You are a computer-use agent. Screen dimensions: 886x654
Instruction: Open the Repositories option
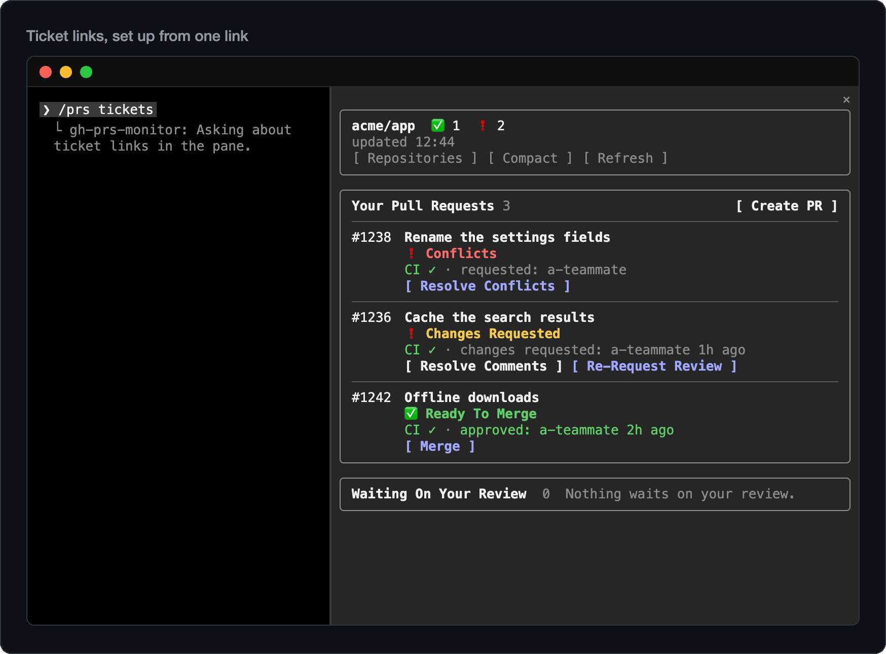coord(415,158)
